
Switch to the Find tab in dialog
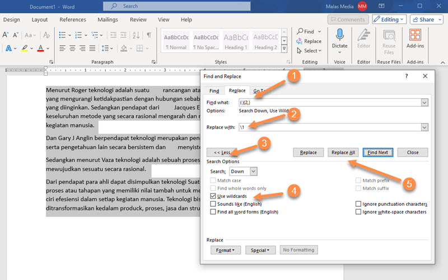point(214,91)
